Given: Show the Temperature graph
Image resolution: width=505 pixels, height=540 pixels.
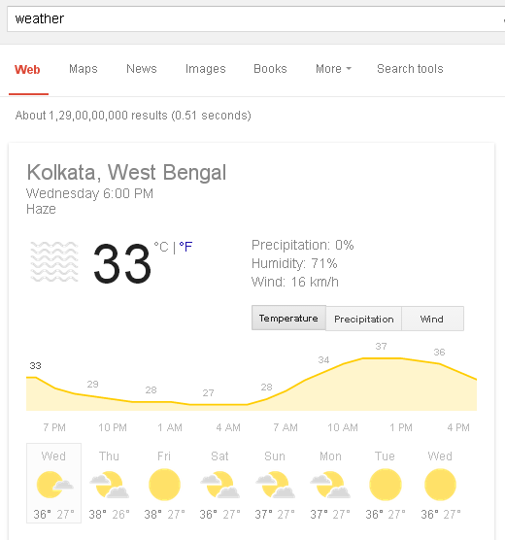Looking at the screenshot, I should (x=288, y=318).
